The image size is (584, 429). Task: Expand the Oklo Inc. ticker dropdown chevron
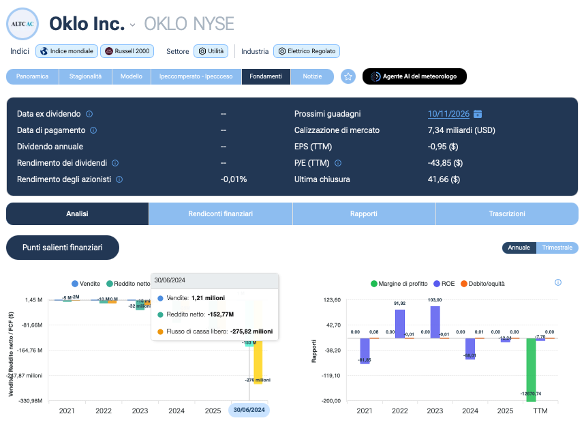pos(133,25)
